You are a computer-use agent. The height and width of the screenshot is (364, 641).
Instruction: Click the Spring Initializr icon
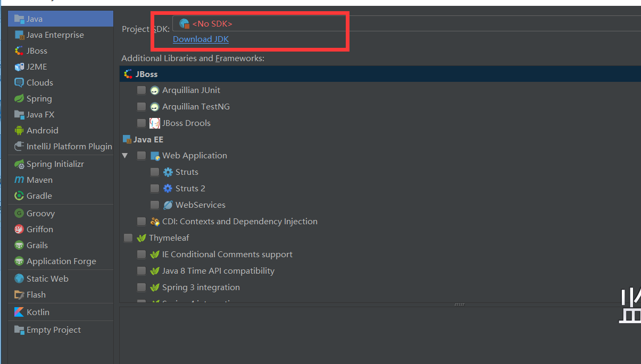[19, 164]
